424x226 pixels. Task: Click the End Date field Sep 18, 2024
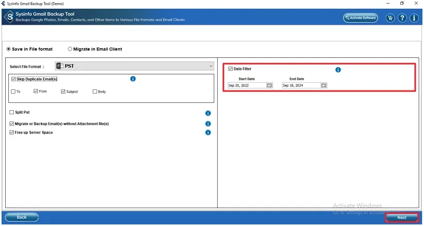(x=301, y=85)
